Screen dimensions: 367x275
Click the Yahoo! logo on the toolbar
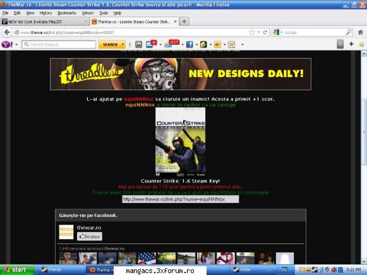7,44
